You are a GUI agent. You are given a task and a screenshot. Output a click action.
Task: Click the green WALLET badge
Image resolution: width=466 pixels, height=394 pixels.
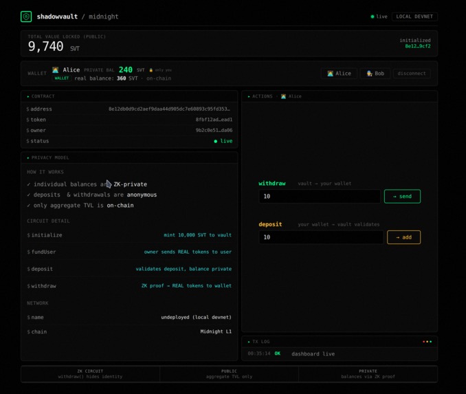(62, 78)
